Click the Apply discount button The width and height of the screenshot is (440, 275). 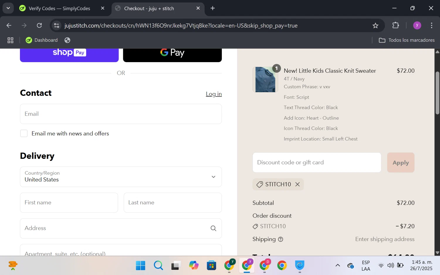tap(401, 162)
